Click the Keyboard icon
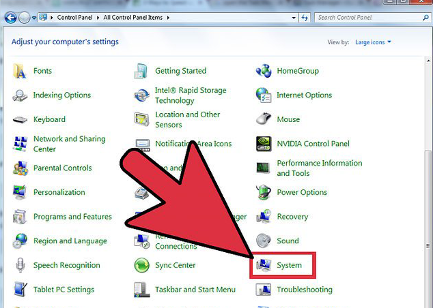Screen dimensions: 433x308 click(x=20, y=119)
